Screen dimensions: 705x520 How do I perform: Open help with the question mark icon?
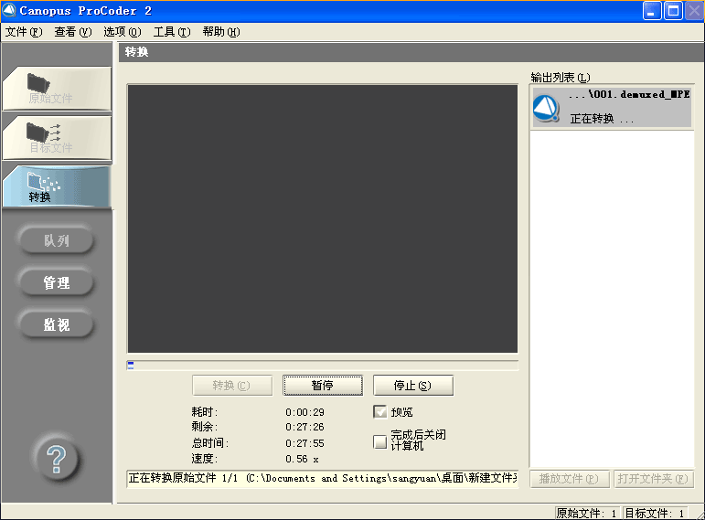tap(56, 459)
